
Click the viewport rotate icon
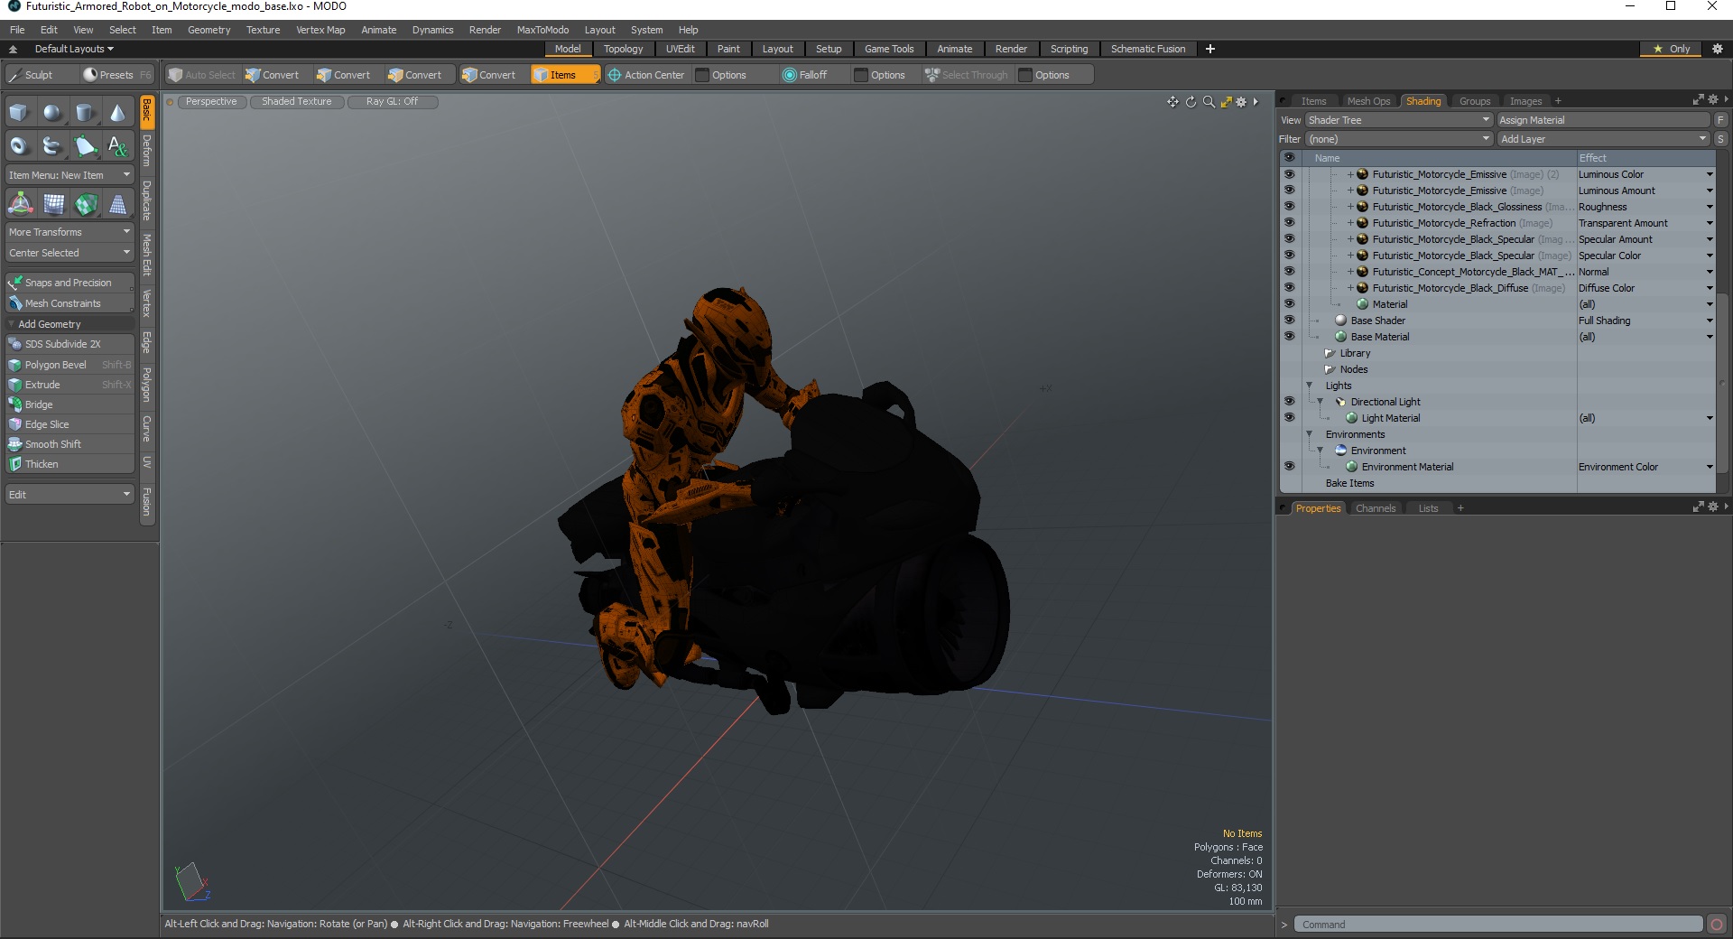(1191, 102)
